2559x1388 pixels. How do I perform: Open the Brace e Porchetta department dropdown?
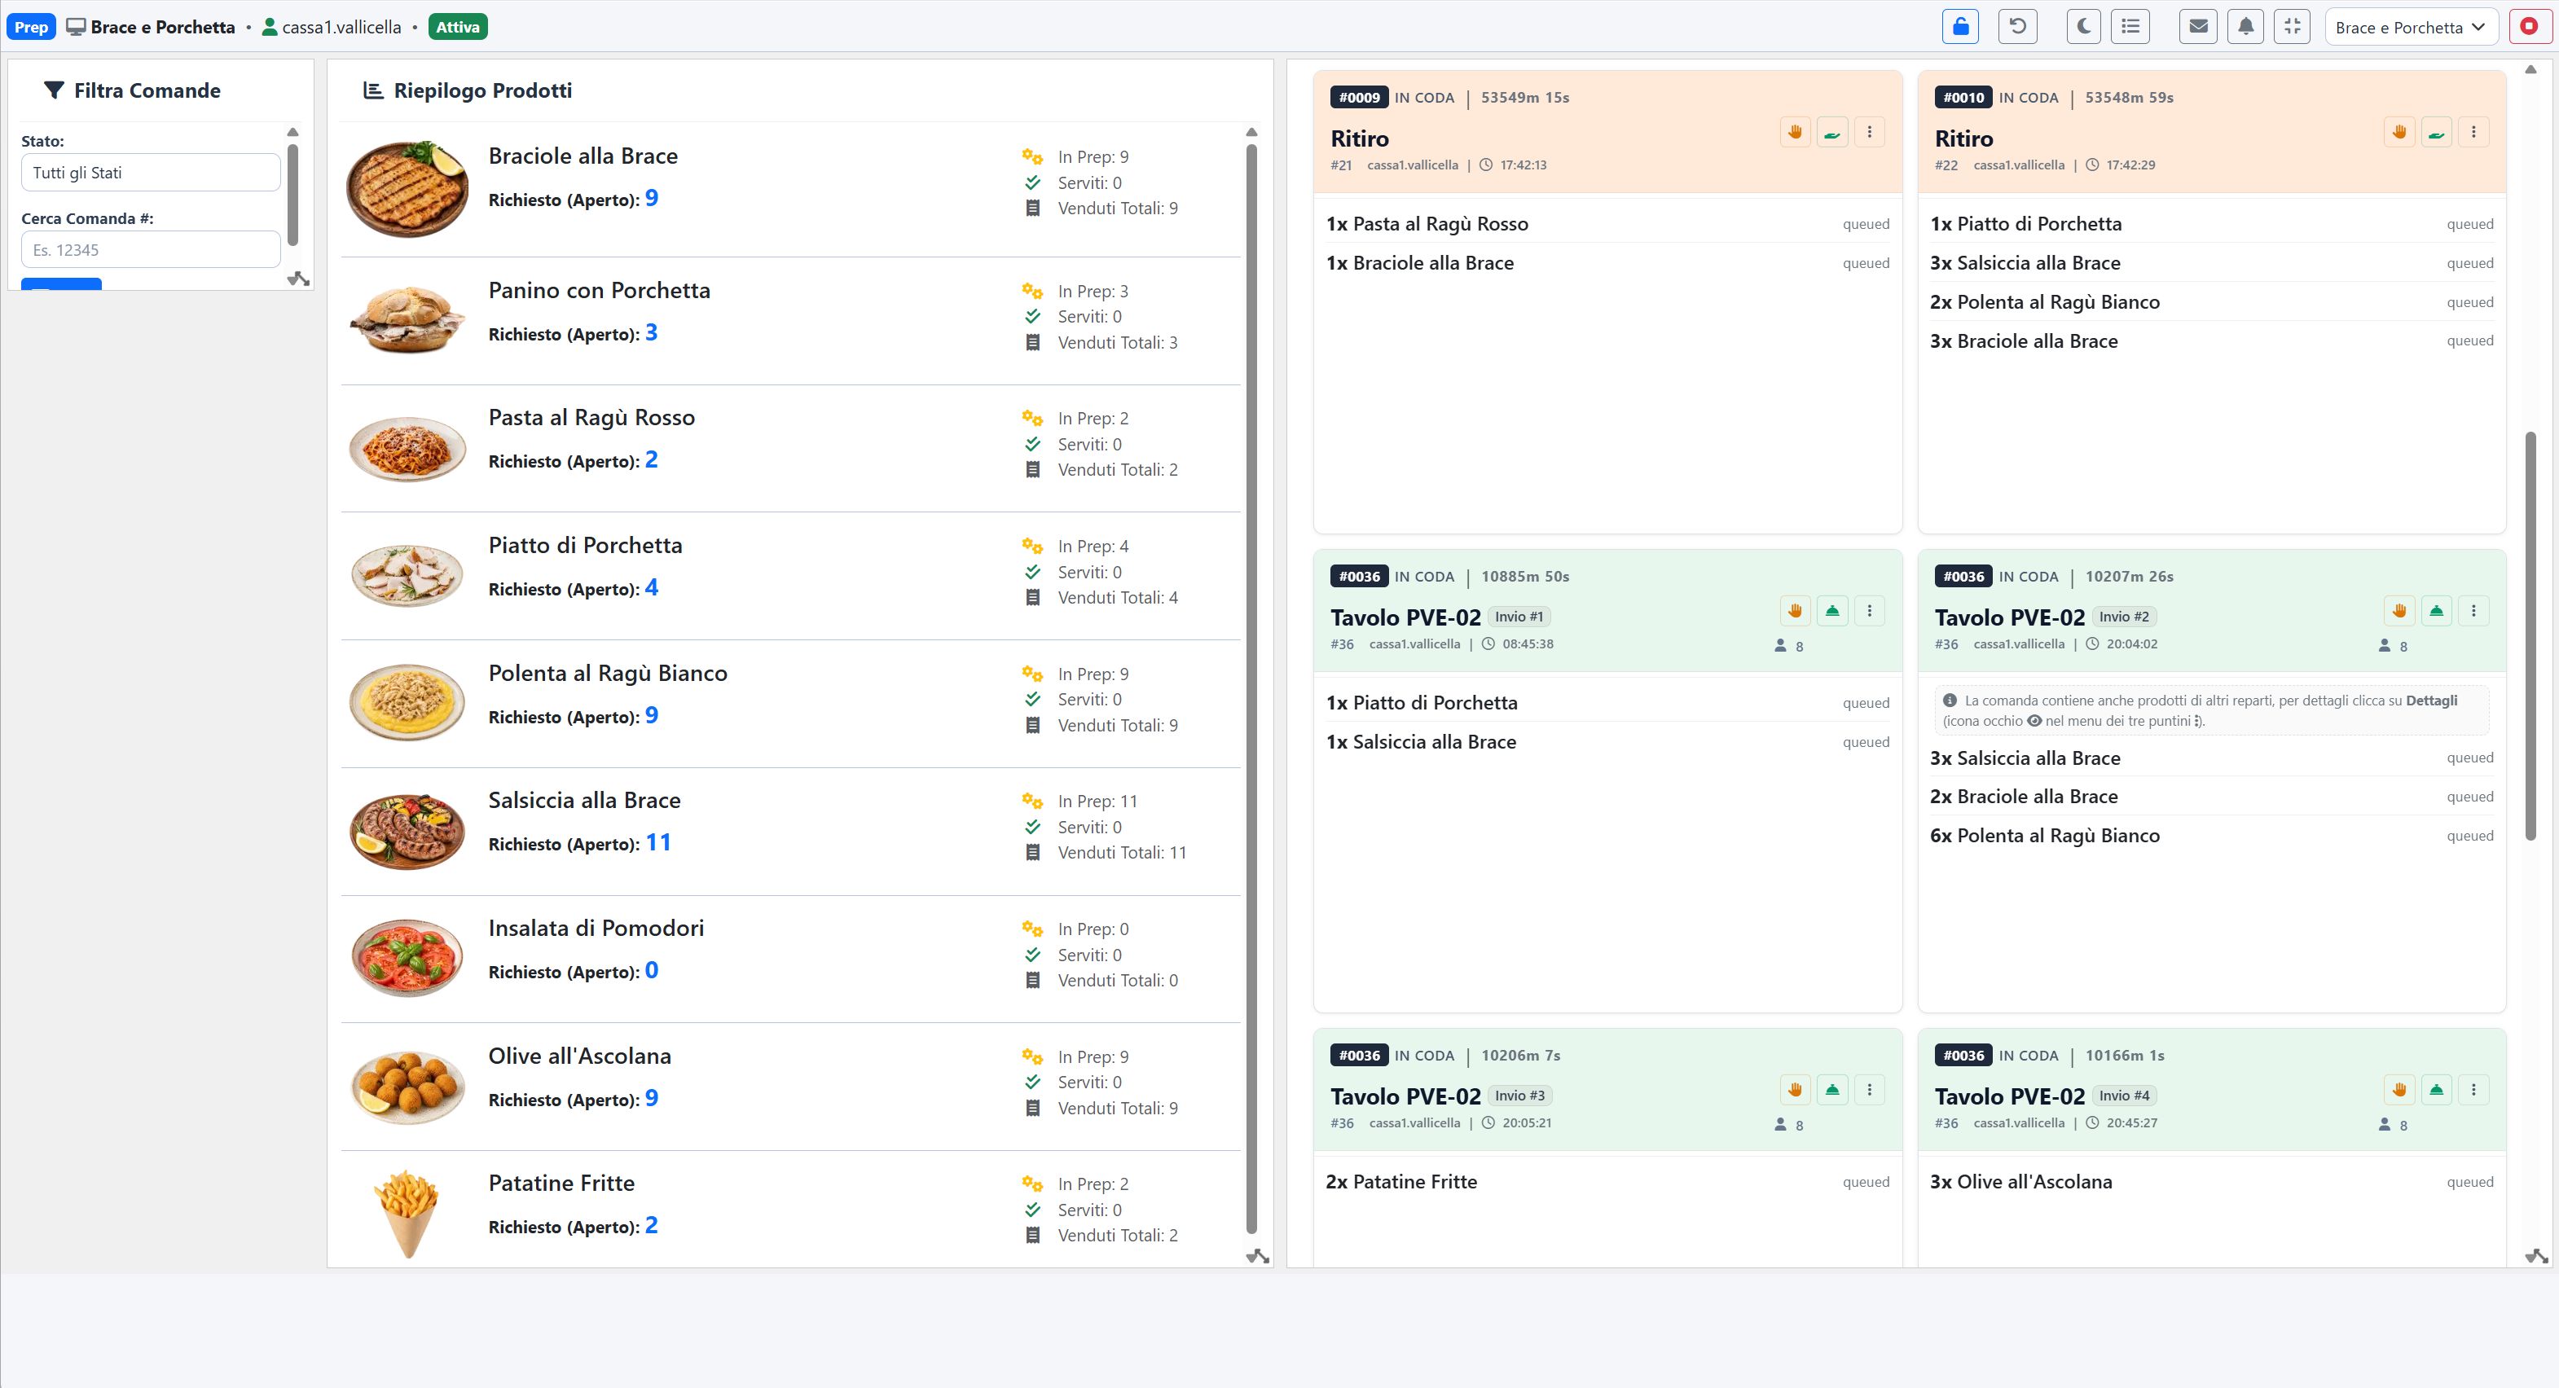[x=2411, y=27]
